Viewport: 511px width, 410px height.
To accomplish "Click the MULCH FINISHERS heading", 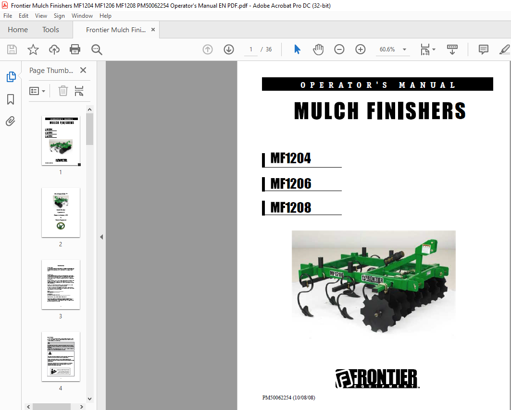I will tap(380, 110).
